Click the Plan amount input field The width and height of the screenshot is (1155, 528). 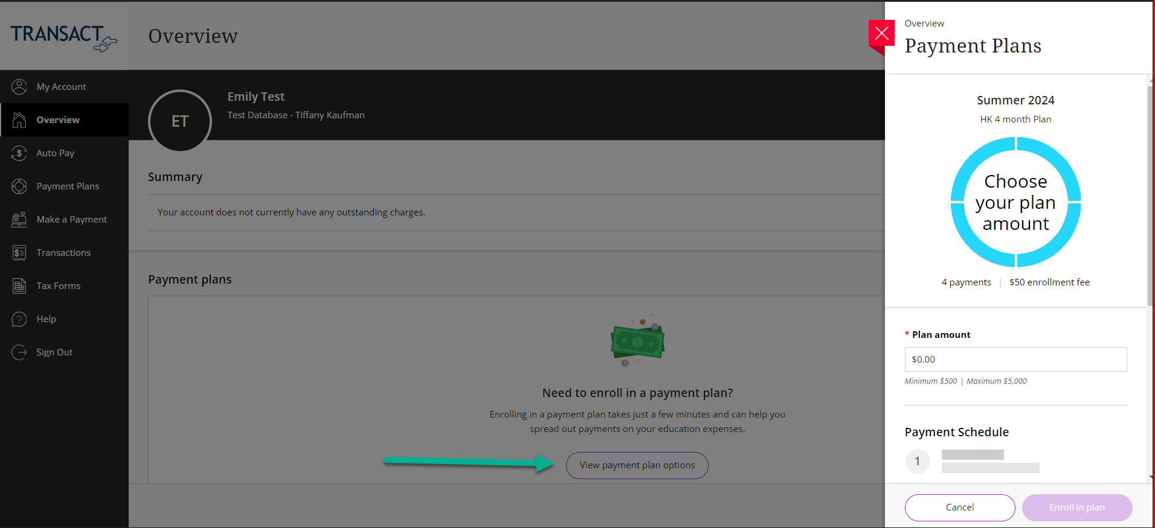[x=1015, y=360]
